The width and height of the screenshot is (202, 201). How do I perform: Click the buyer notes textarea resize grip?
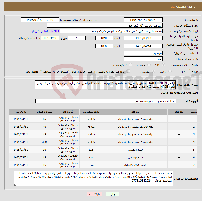click(x=15, y=185)
